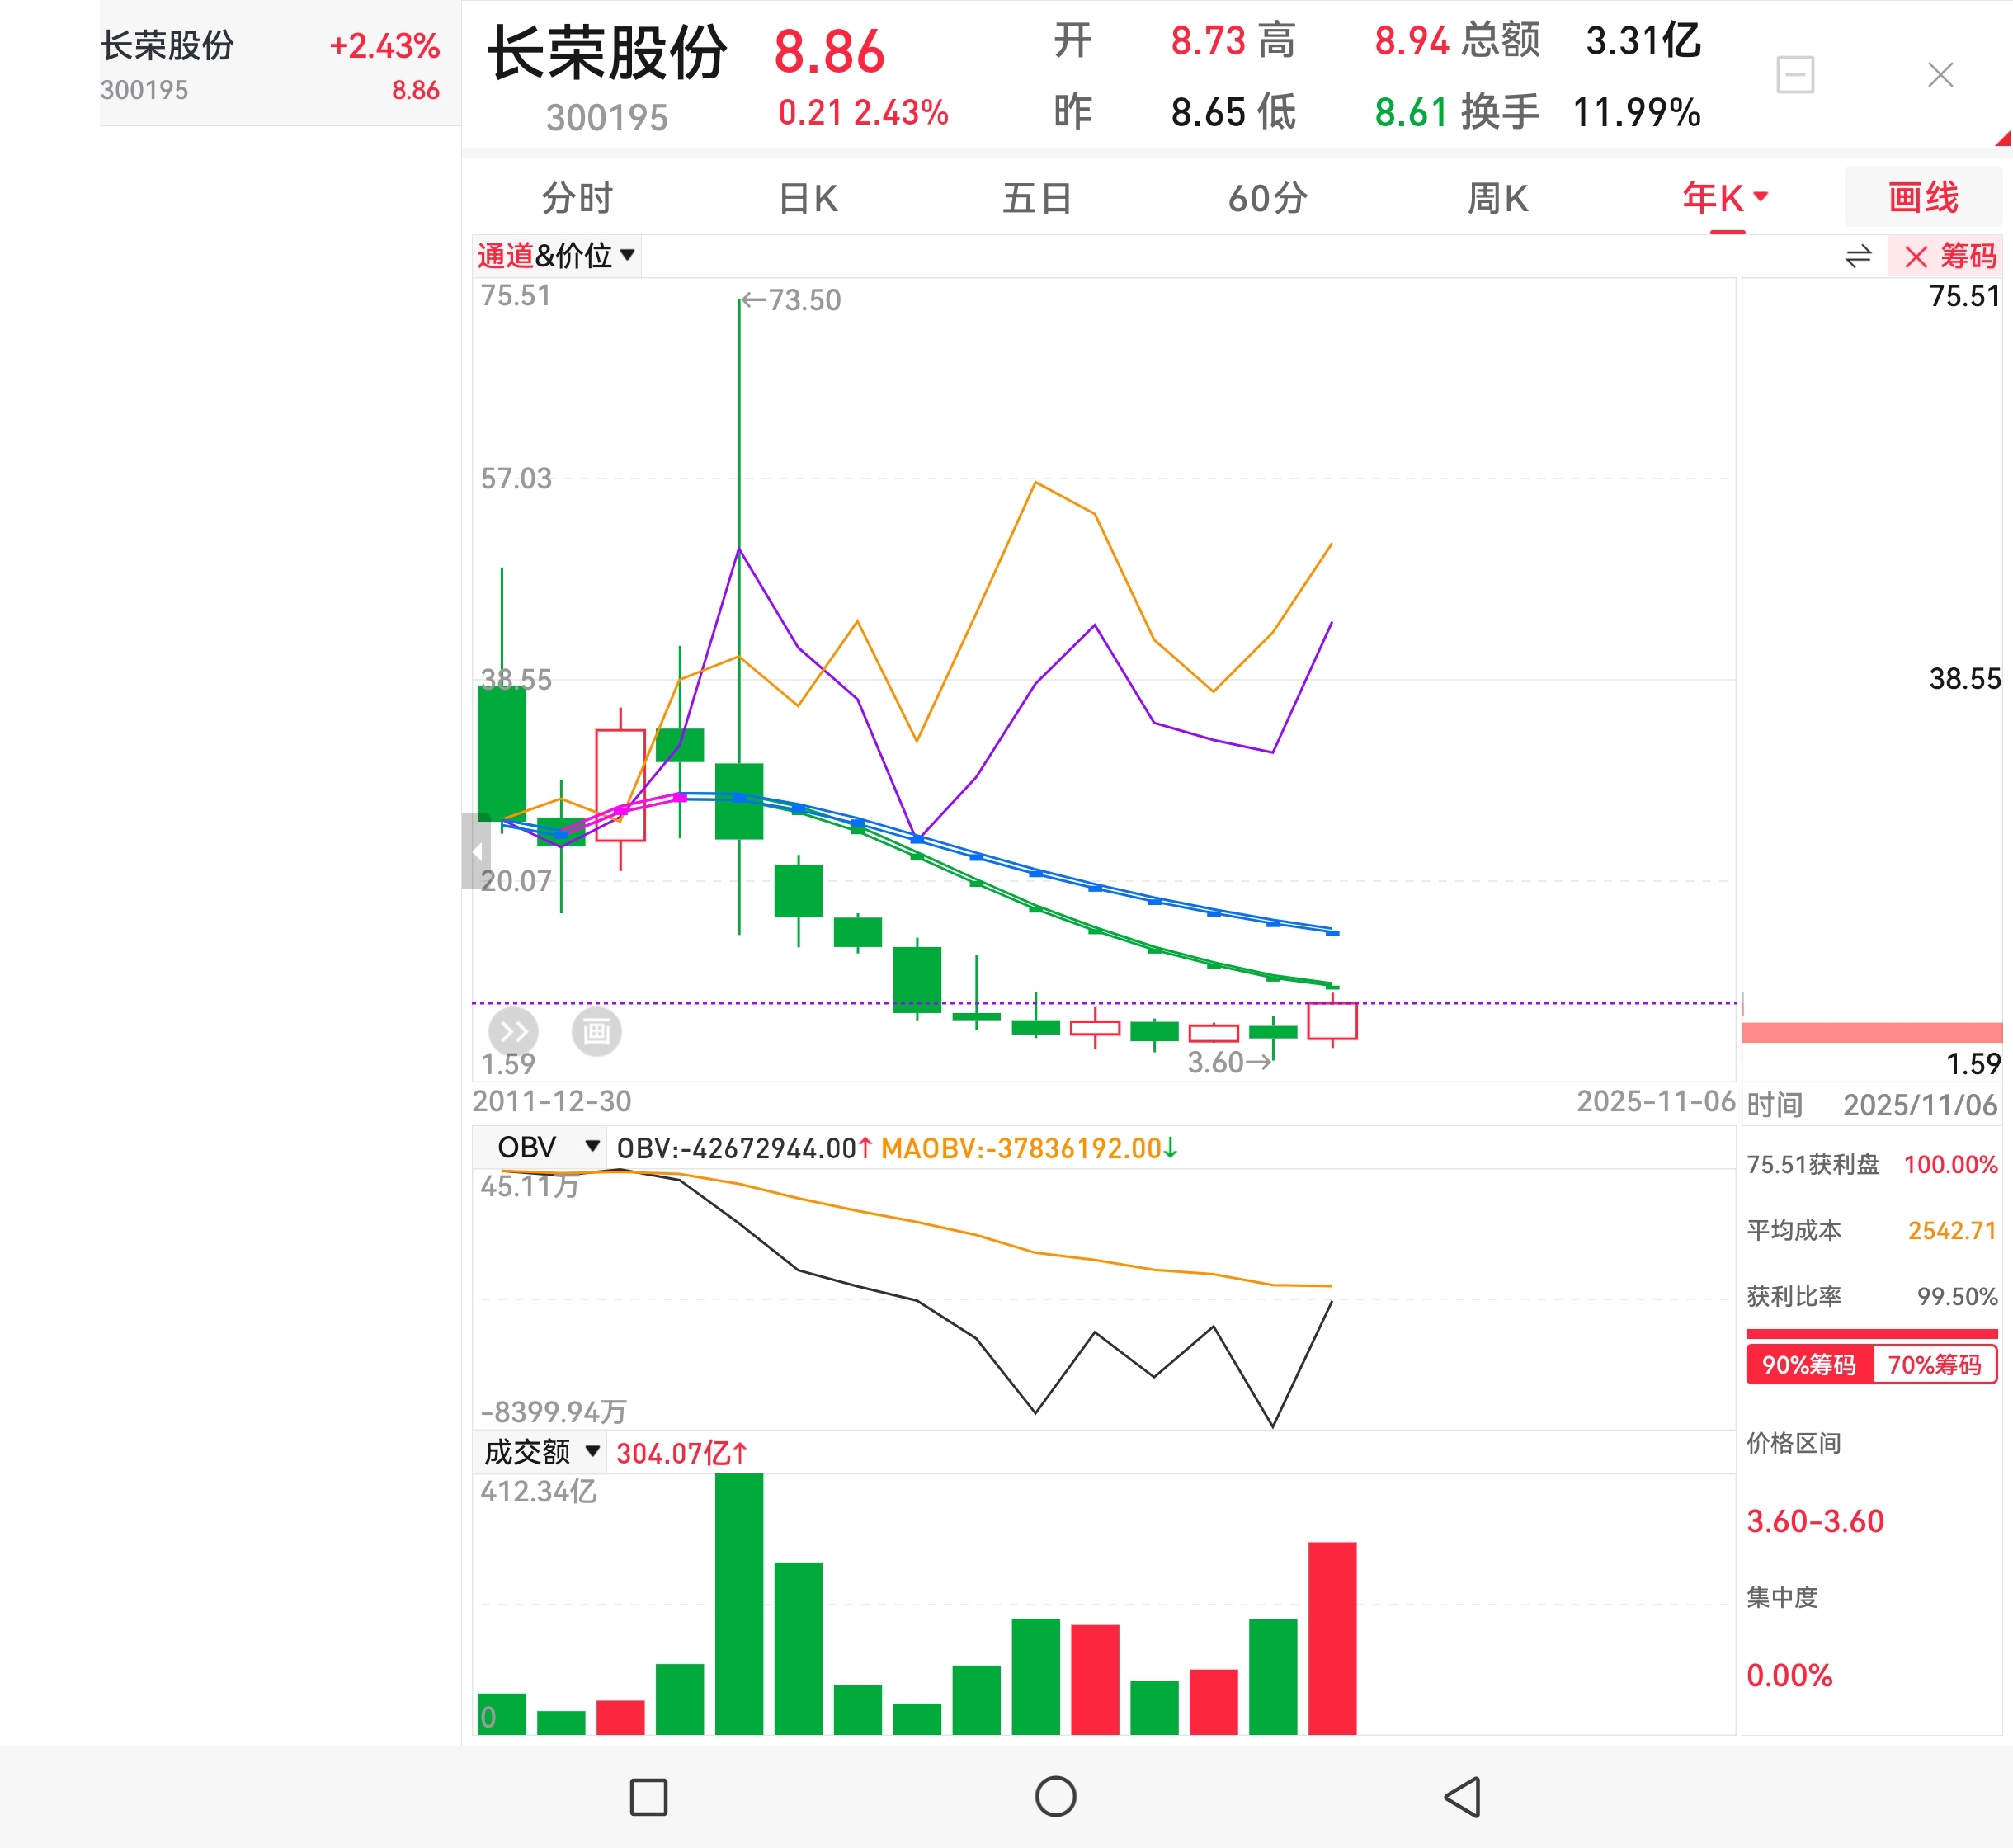
Task: Expand the 成交额 indicator dropdown
Action: click(x=541, y=1452)
